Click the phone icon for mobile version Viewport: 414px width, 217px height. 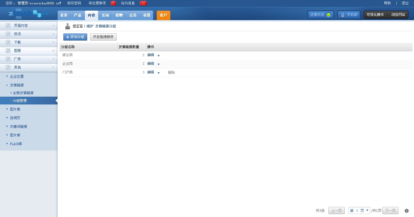tap(343, 15)
